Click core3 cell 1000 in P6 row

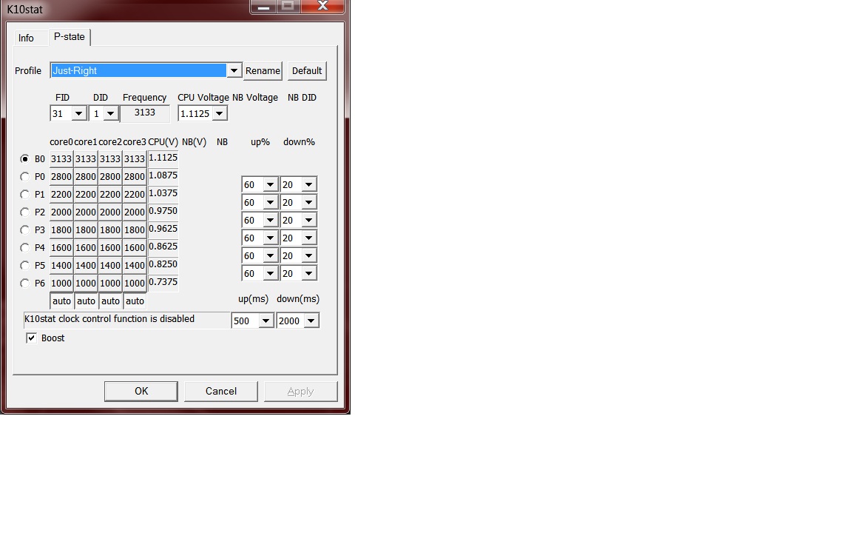[x=135, y=284]
